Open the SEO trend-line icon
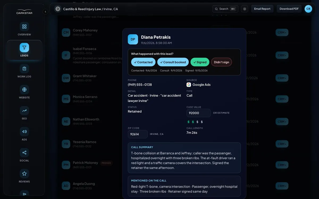Image resolution: width=319 pixels, height=199 pixels. [x=24, y=110]
